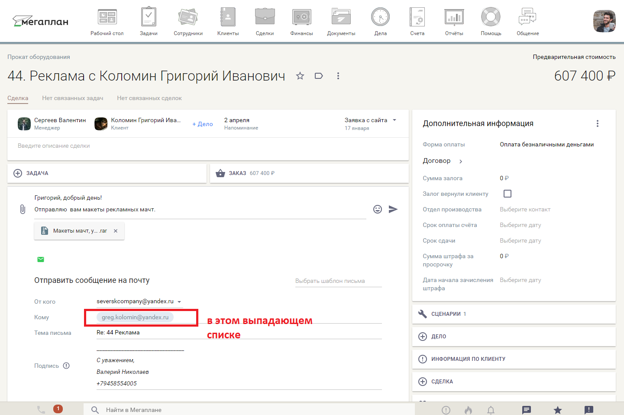The width and height of the screenshot is (624, 415).
Task: Open Дополнительная информация three-dot menu
Action: (x=598, y=123)
